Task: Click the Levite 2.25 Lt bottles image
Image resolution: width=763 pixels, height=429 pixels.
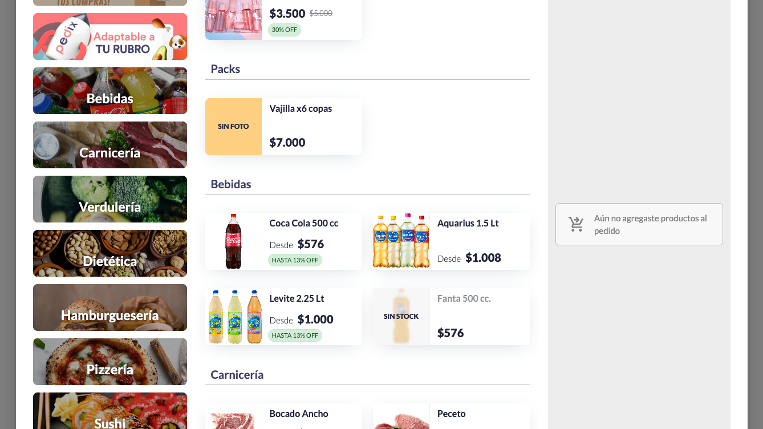Action: (233, 317)
